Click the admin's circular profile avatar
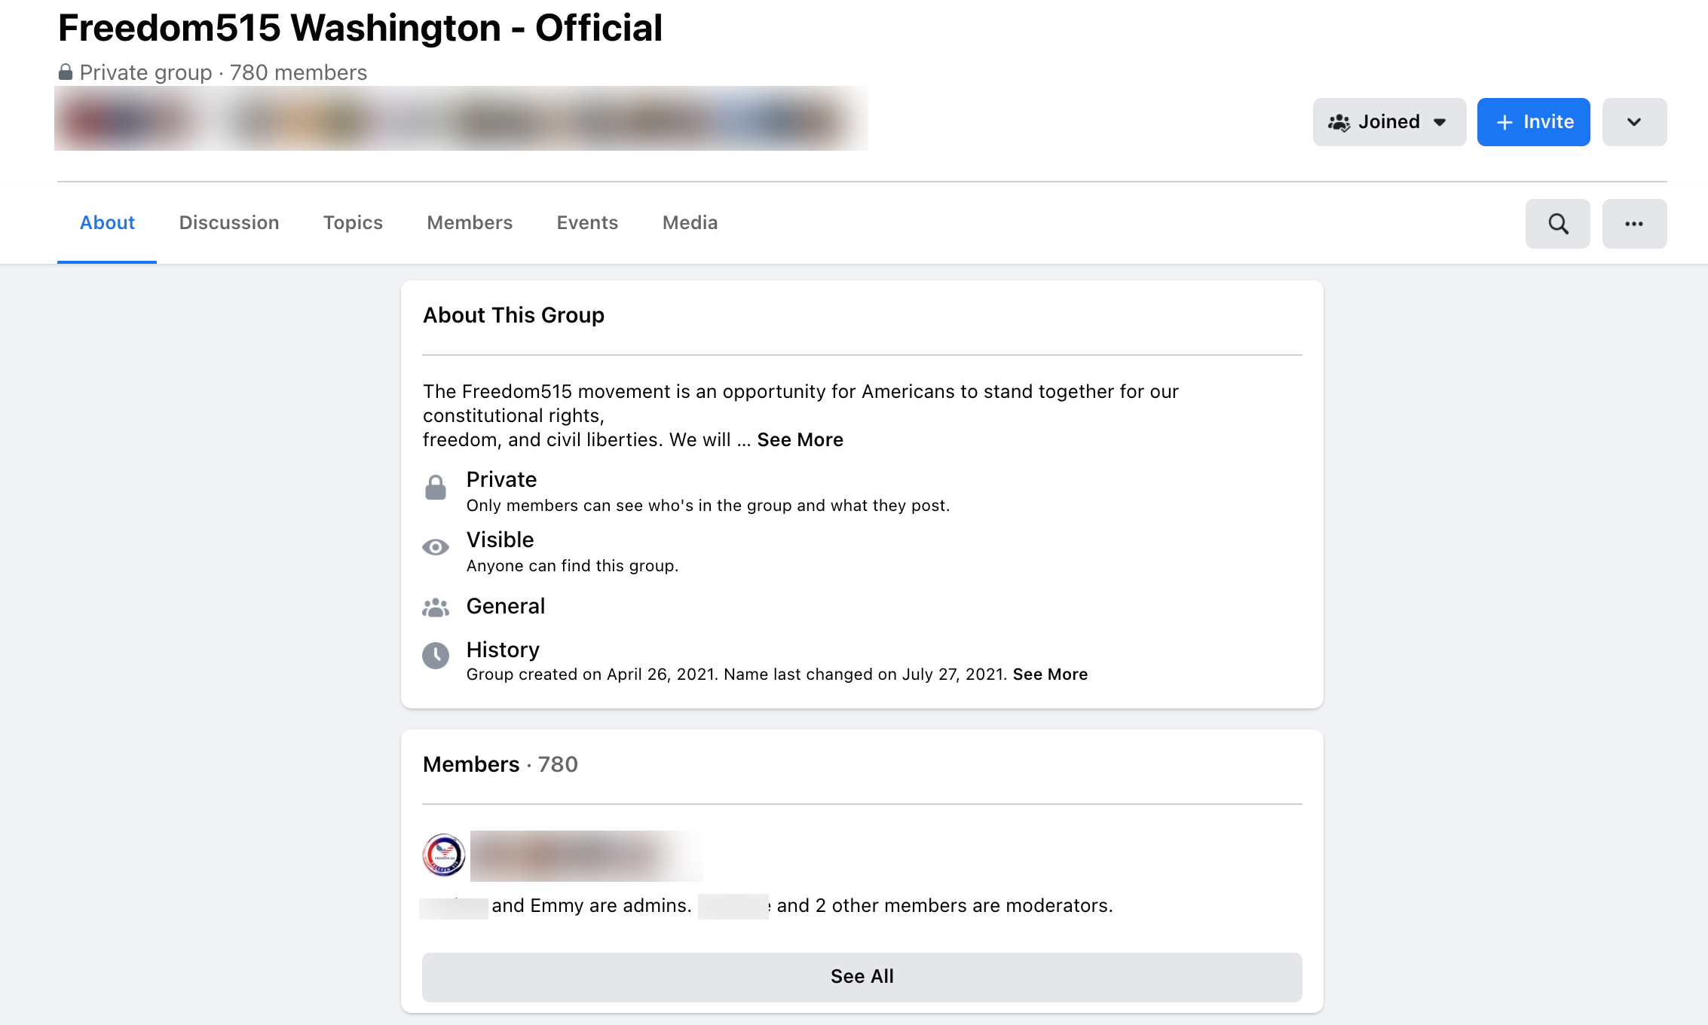1708x1025 pixels. click(x=444, y=855)
